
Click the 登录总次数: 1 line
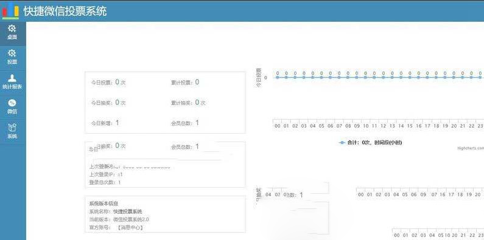[105, 182]
